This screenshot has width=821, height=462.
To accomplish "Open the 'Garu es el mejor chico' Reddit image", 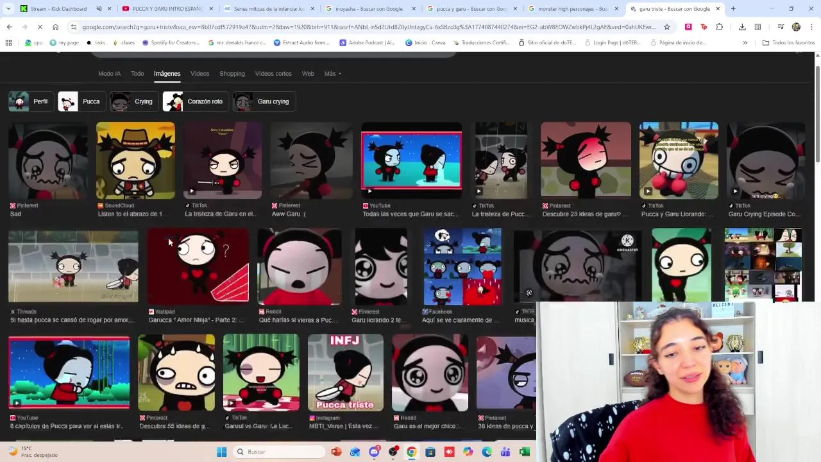I will [x=430, y=372].
